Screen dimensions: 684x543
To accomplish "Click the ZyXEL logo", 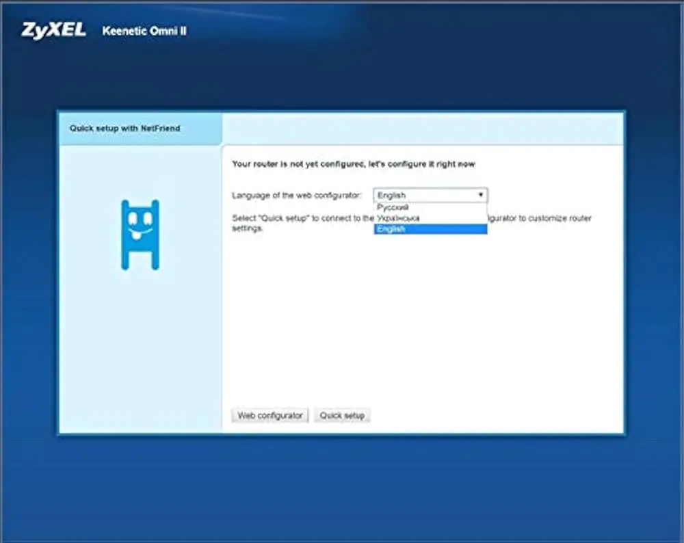I will coord(53,31).
